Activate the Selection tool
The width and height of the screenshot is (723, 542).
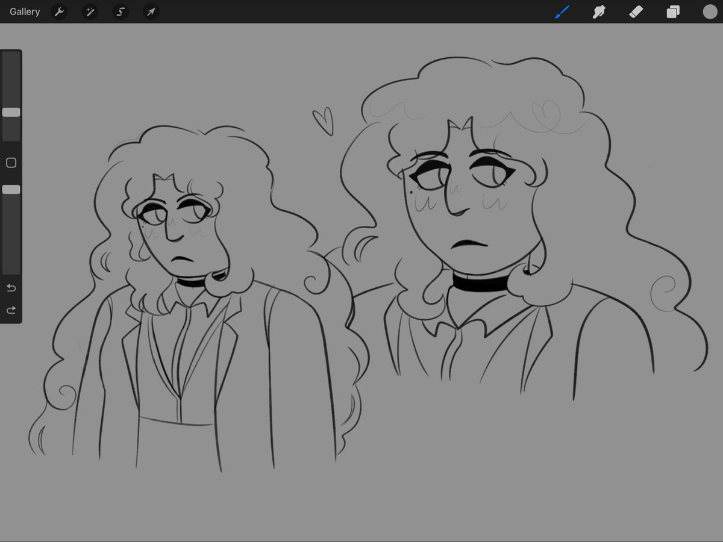click(x=120, y=11)
